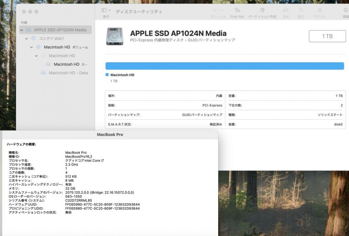Collapse the dimmed Macintosh HD sub-item

tap(36, 56)
